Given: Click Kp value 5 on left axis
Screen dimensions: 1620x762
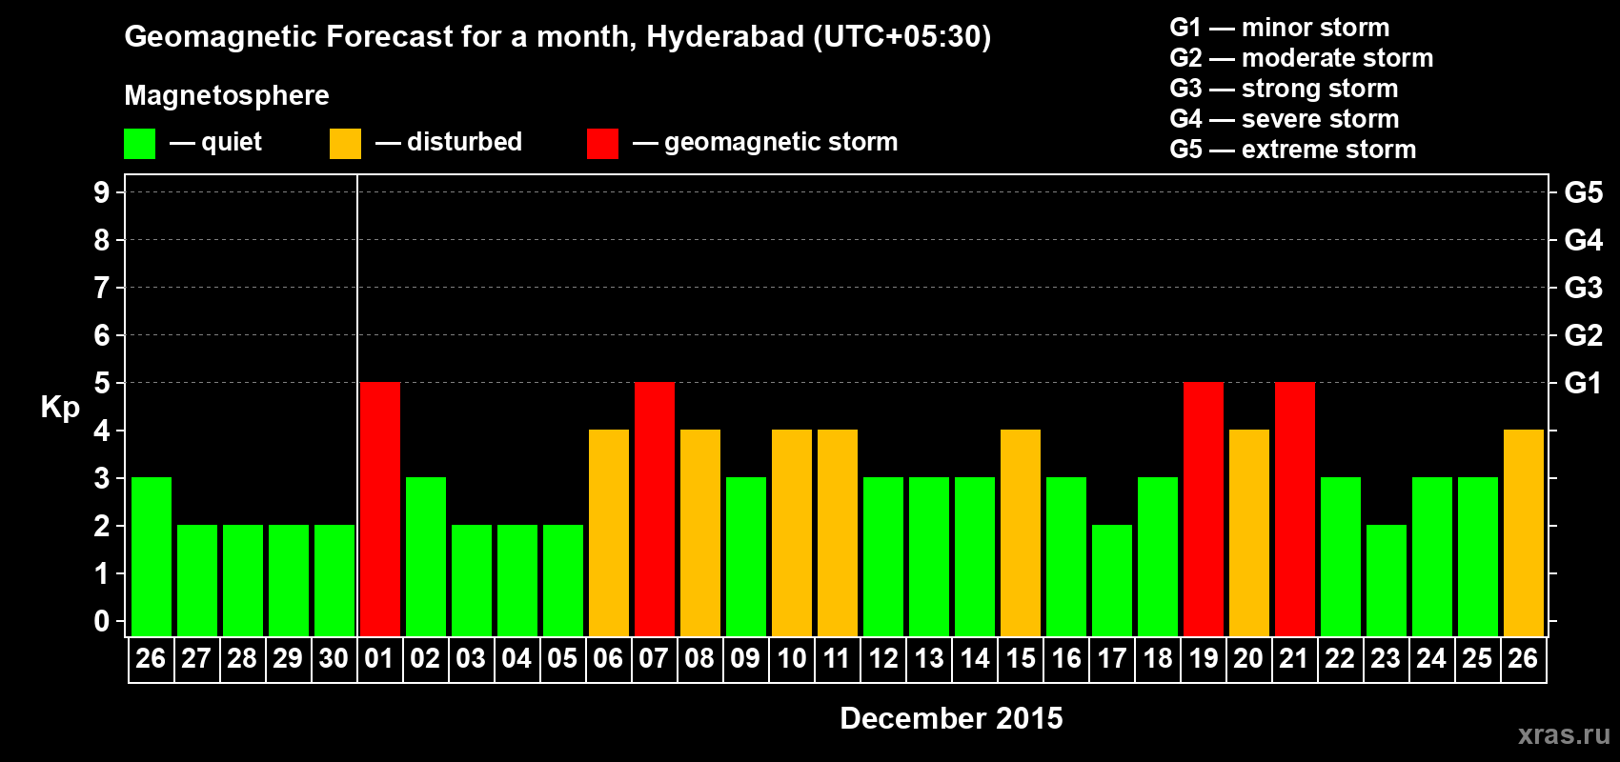Looking at the screenshot, I should click(102, 383).
